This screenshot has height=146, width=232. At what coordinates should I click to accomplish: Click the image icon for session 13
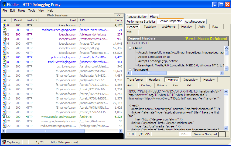coord(5,84)
